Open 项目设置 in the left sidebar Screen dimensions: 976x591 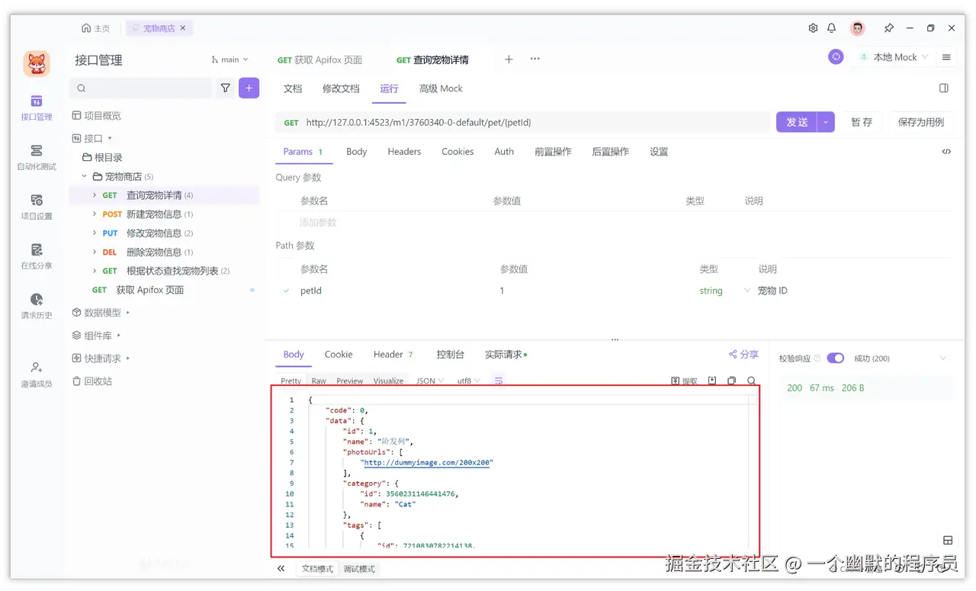click(x=36, y=207)
